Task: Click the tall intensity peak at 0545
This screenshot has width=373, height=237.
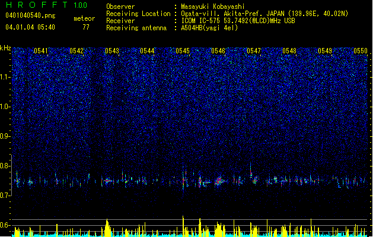Action: [x=183, y=226]
